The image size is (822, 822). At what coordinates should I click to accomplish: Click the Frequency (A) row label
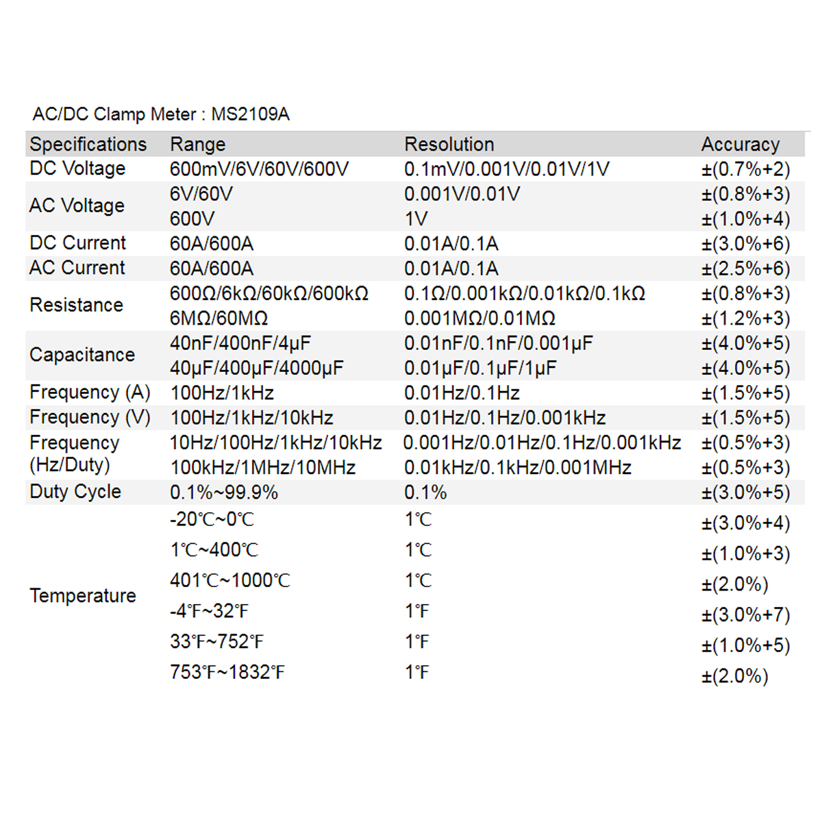pyautogui.click(x=90, y=393)
